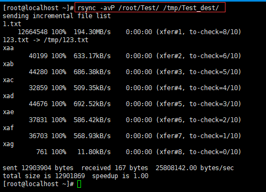Click '(xfer#1, to-check=8/10)' text
The height and width of the screenshot is (192, 266).
pyautogui.click(x=199, y=32)
